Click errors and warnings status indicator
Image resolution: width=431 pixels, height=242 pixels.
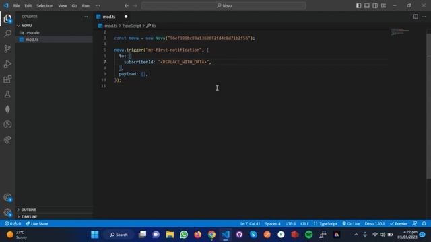[x=13, y=224]
